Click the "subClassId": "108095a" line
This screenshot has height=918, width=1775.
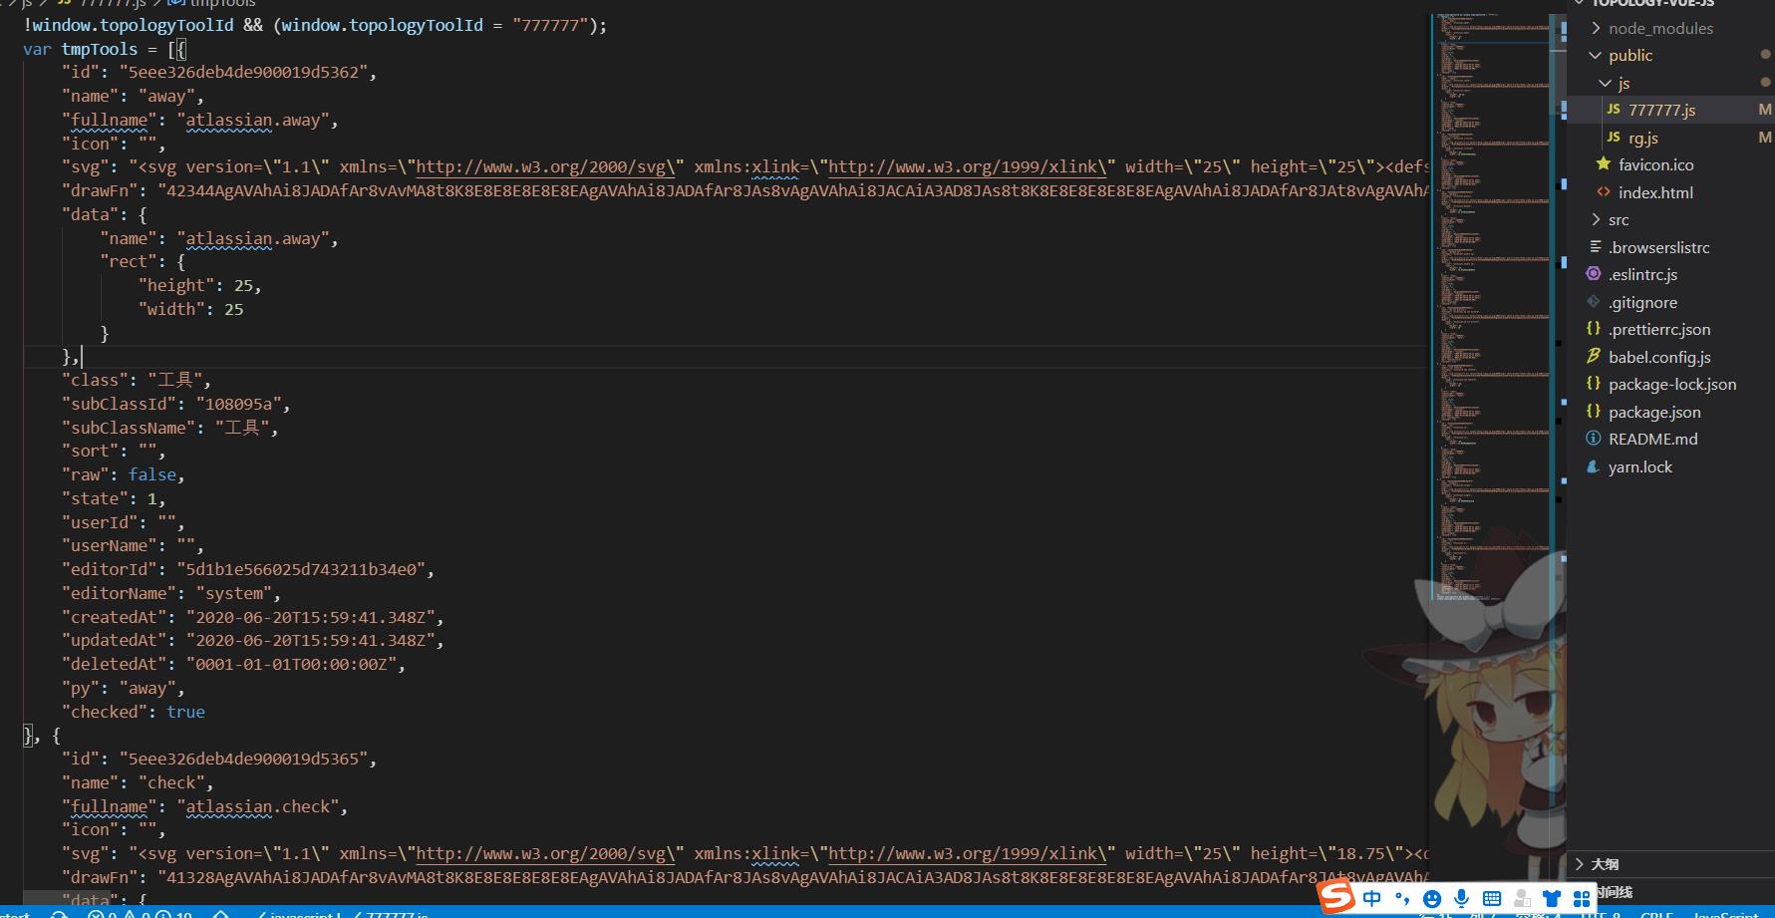(x=176, y=405)
